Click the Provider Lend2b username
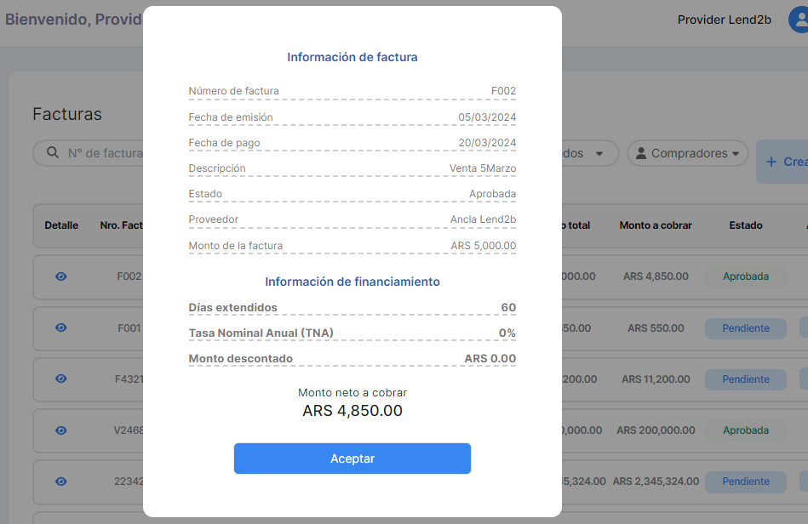The image size is (808, 524). [x=724, y=20]
